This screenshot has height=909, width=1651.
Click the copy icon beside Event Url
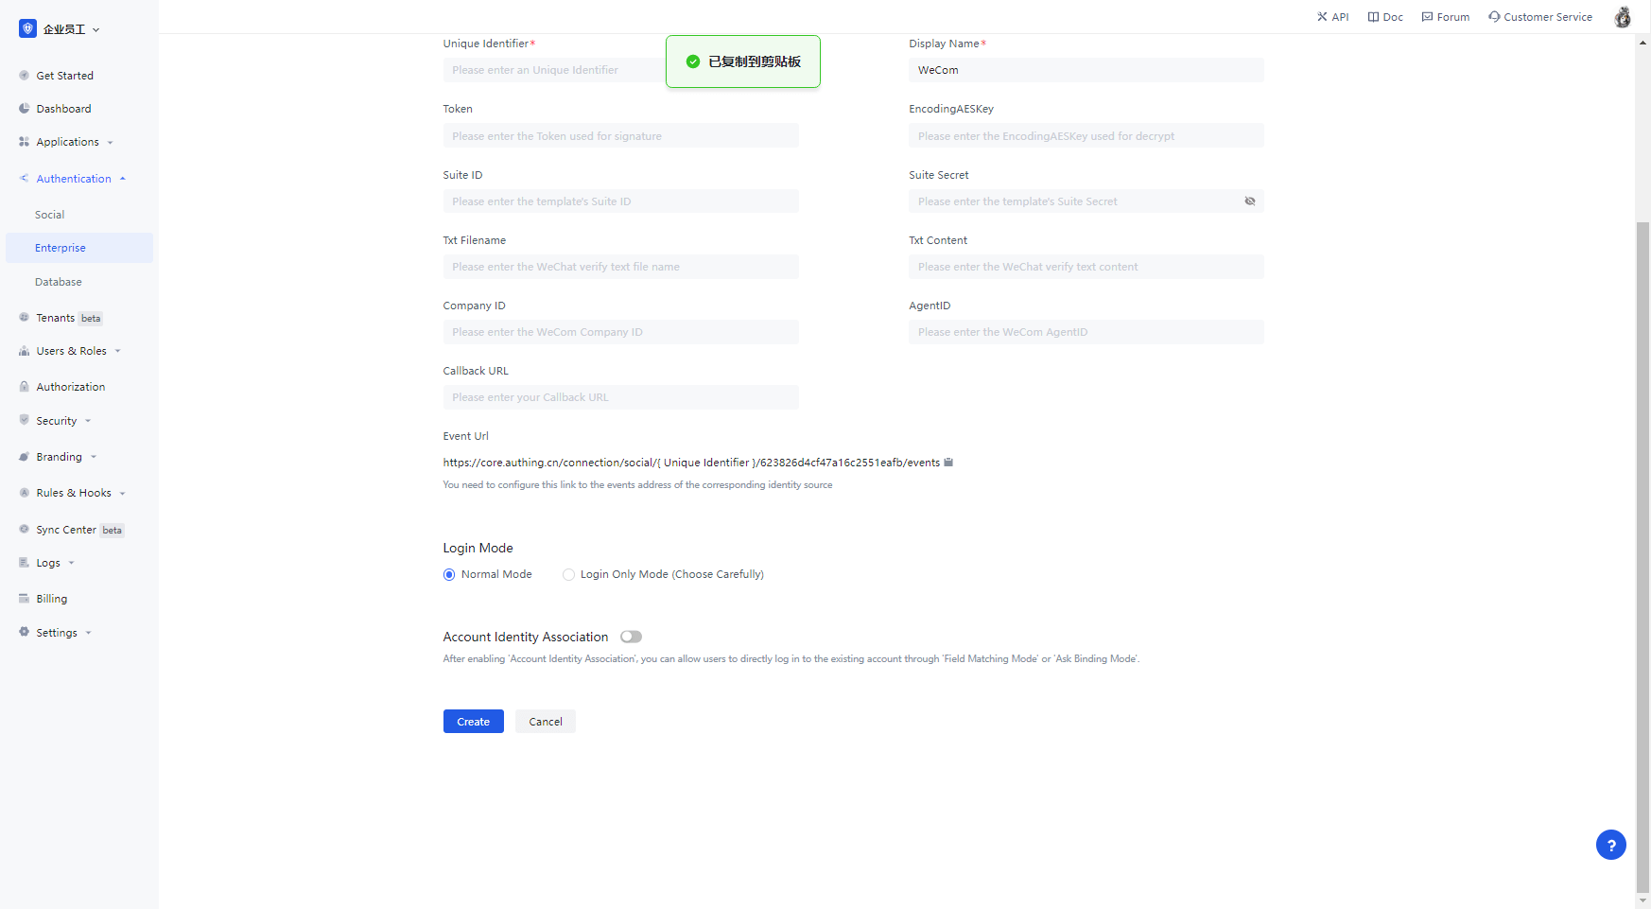coord(948,463)
